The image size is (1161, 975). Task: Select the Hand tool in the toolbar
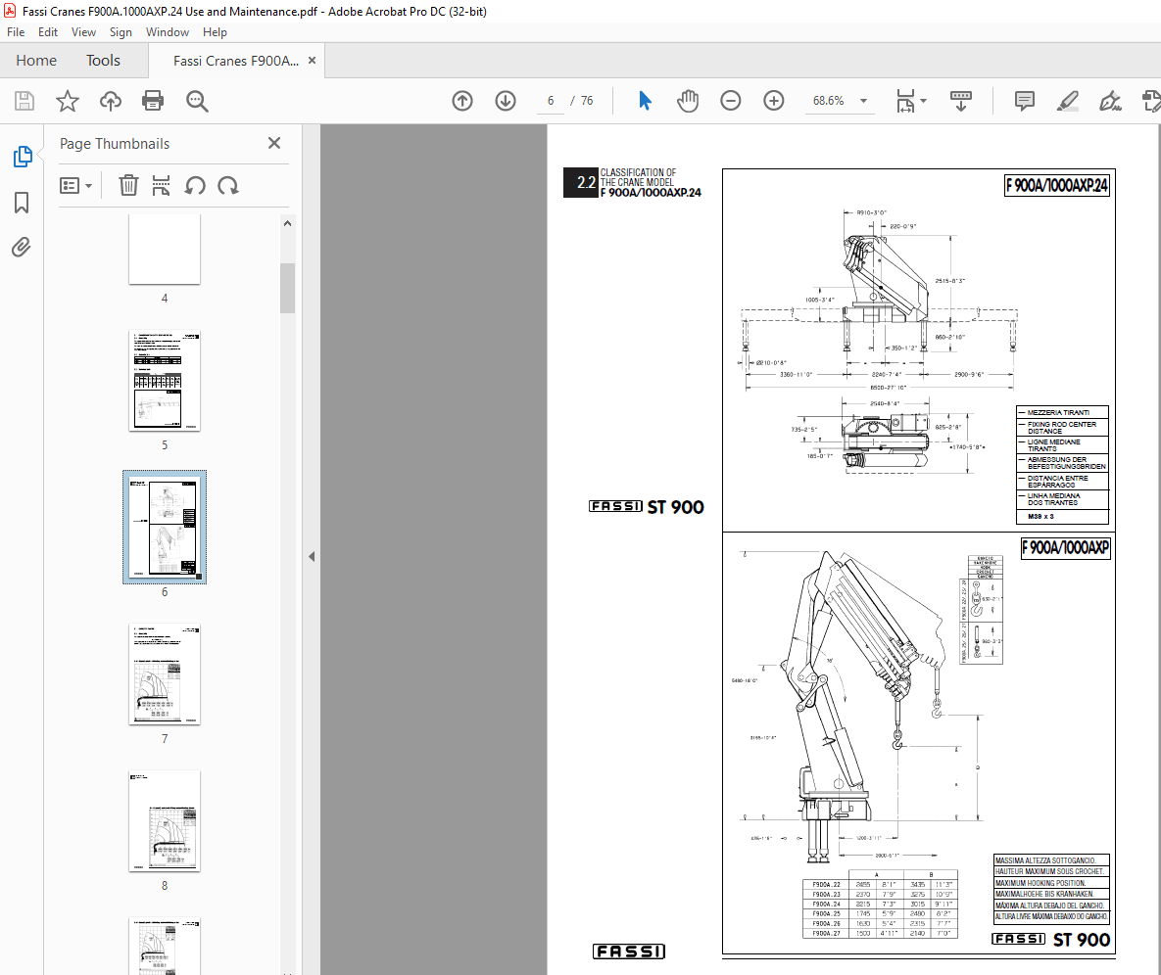(x=688, y=100)
